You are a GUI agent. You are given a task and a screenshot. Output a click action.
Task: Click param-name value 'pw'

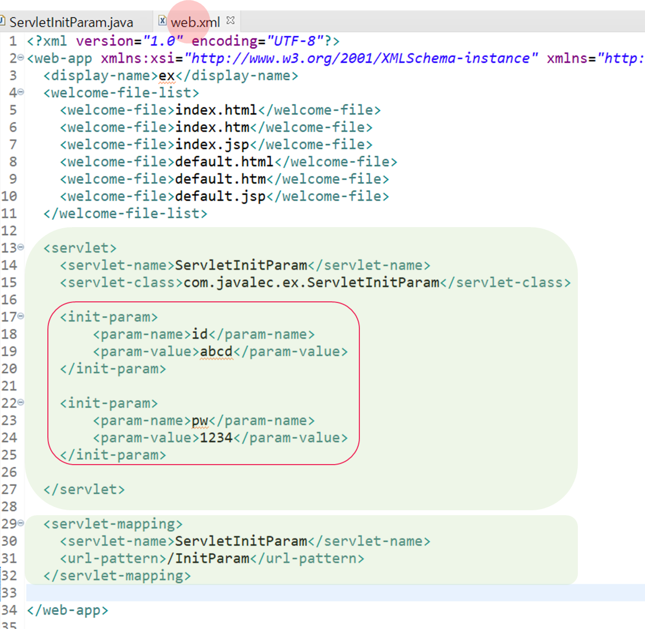[x=200, y=421]
